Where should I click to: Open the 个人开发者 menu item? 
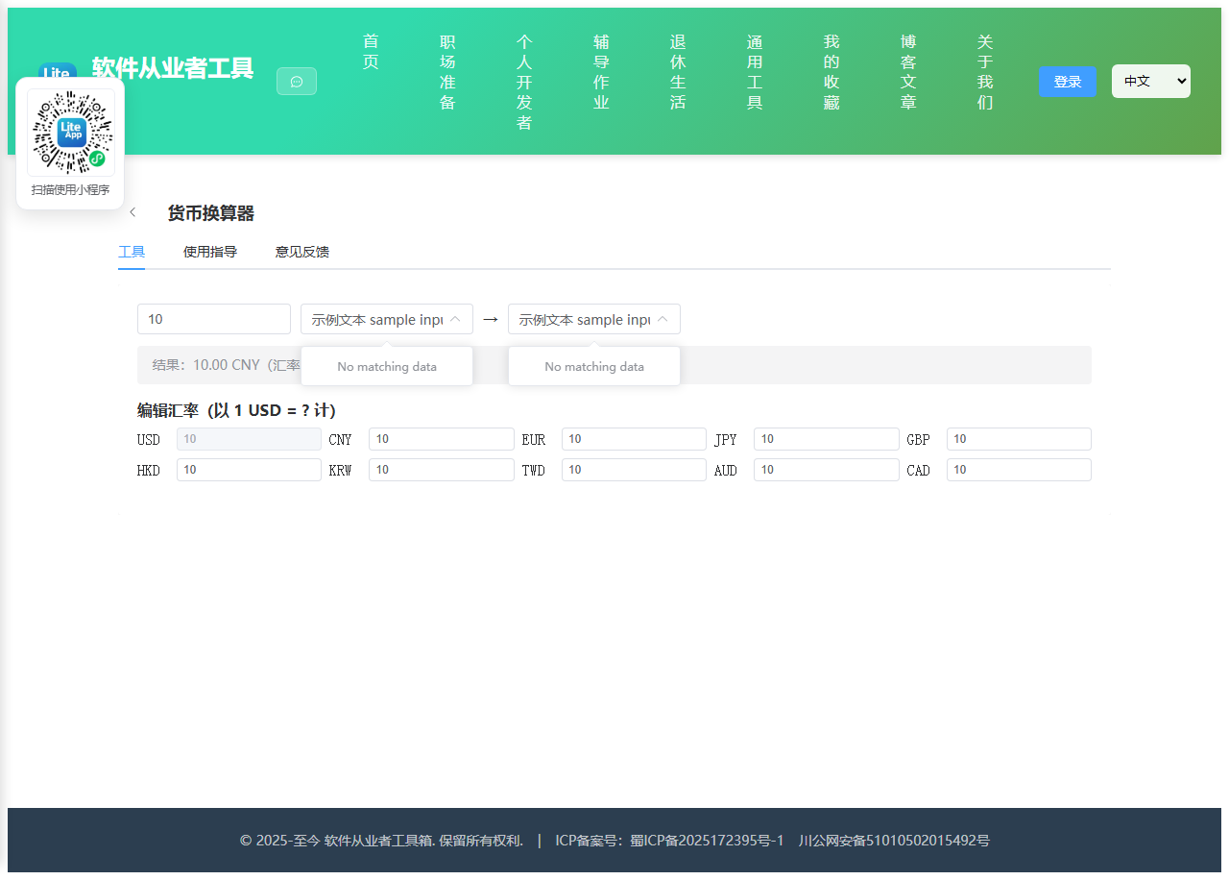[524, 82]
